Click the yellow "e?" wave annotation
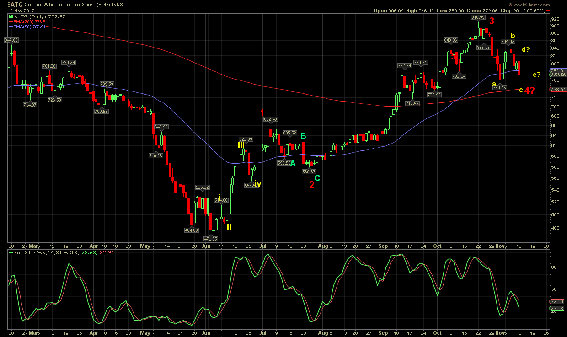This screenshot has width=567, height=337. click(x=536, y=75)
